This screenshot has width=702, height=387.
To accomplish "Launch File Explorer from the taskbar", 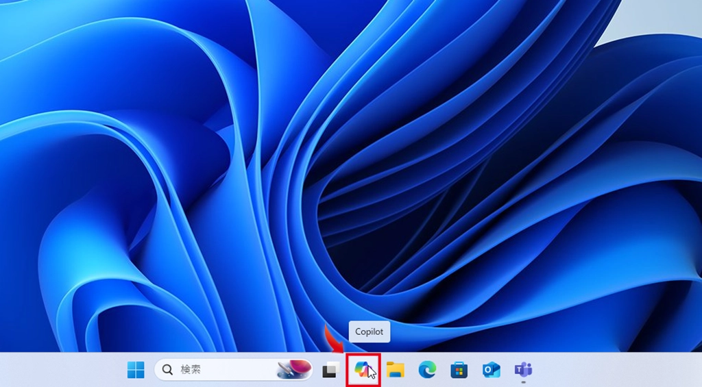I will 395,370.
